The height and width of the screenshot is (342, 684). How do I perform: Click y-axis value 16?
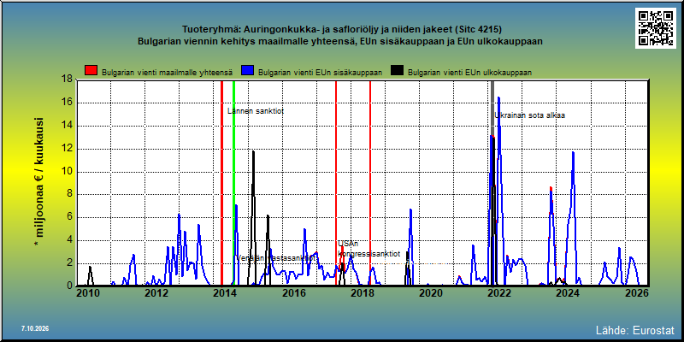(x=68, y=103)
